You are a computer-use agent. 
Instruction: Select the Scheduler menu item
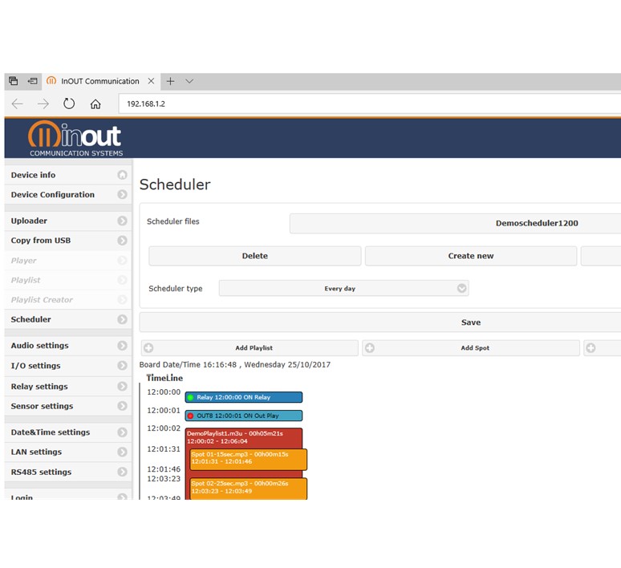[x=31, y=319]
